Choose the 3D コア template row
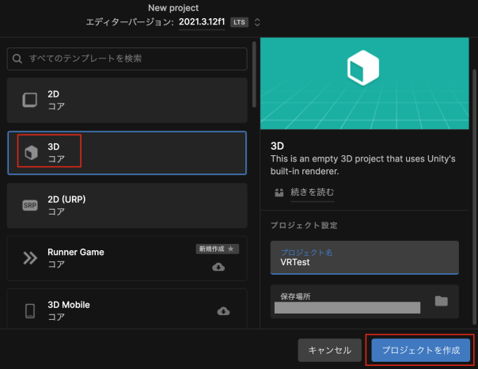The width and height of the screenshot is (478, 369). click(x=127, y=153)
